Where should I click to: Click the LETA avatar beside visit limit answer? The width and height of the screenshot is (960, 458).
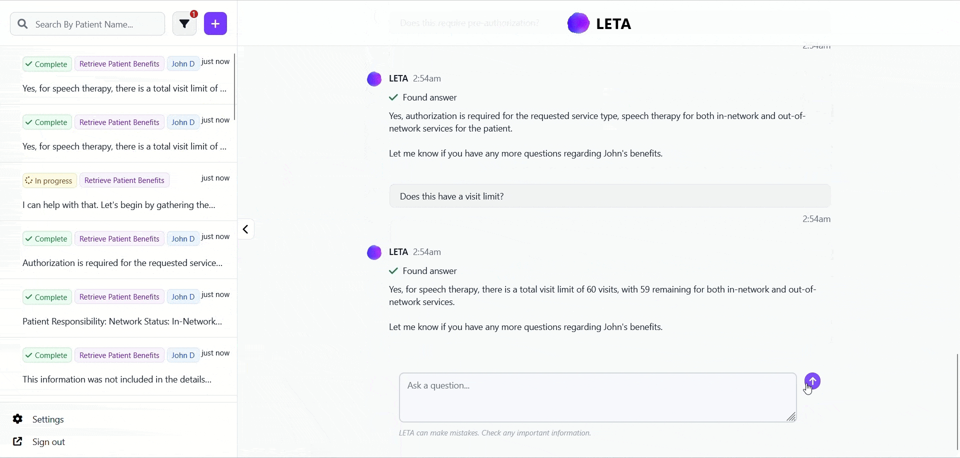click(374, 252)
